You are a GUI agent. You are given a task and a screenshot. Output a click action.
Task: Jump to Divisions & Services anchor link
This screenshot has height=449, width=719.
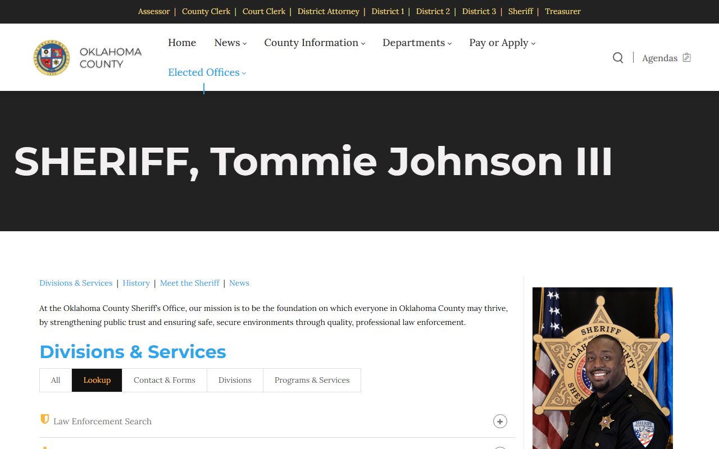pos(76,283)
